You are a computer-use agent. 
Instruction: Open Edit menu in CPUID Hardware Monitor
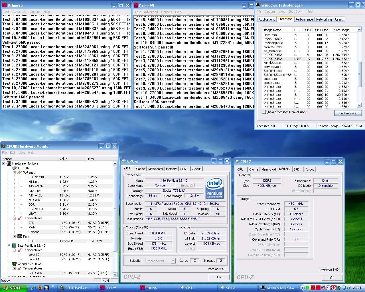coord(13,153)
